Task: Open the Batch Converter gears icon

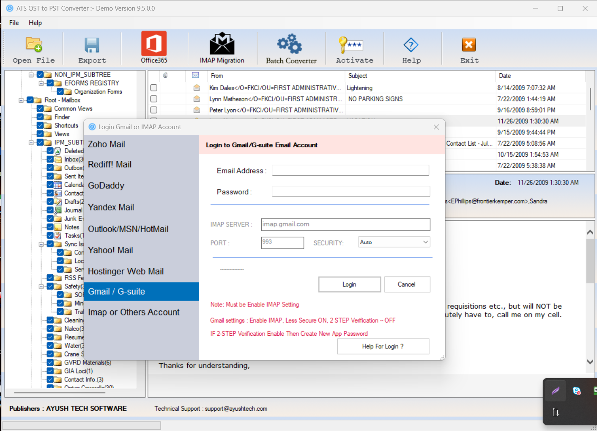Action: coord(290,44)
